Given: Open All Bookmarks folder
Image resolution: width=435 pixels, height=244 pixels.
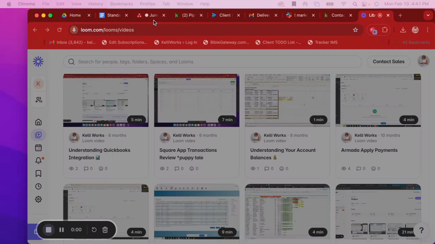Looking at the screenshot, I should [413, 42].
